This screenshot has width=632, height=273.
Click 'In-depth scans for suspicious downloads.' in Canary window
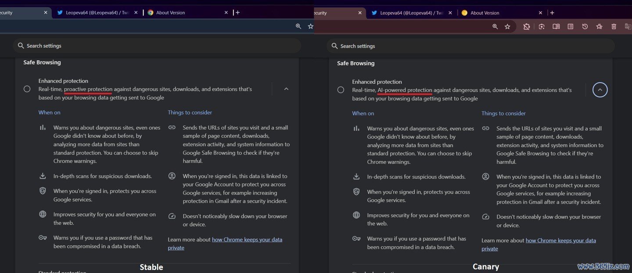pos(417,177)
